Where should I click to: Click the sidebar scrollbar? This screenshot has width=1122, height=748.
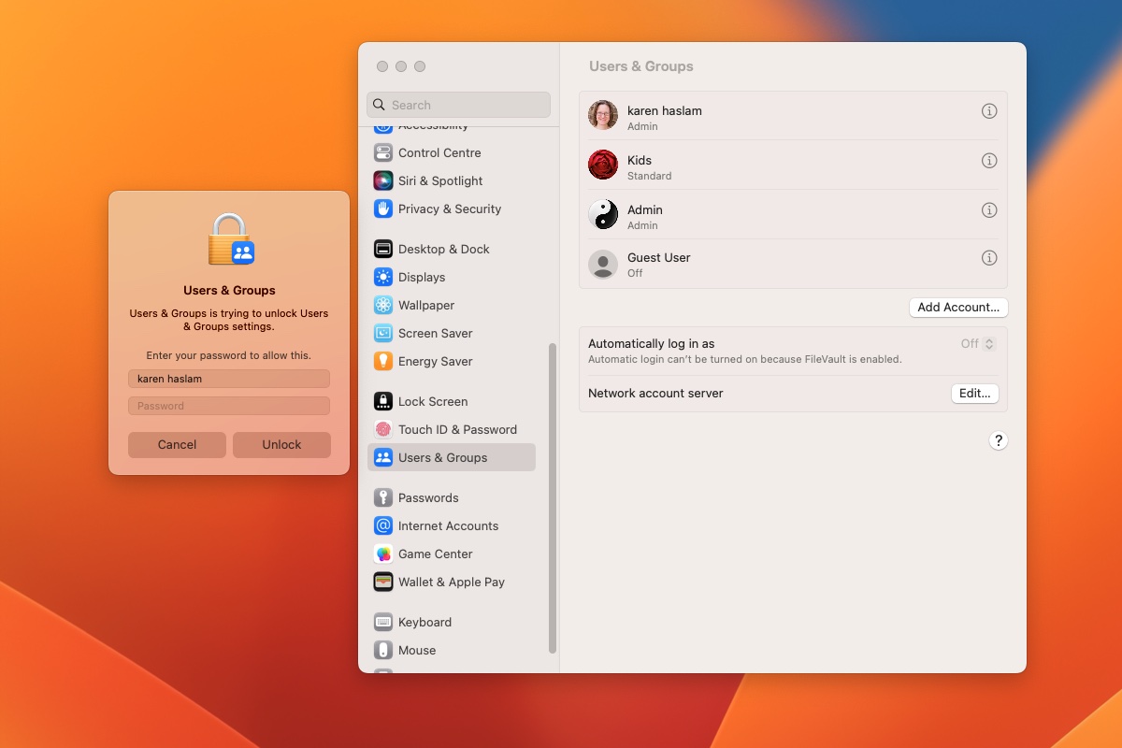(x=553, y=497)
